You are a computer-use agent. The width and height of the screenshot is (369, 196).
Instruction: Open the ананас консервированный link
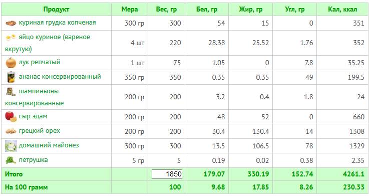pos(60,77)
